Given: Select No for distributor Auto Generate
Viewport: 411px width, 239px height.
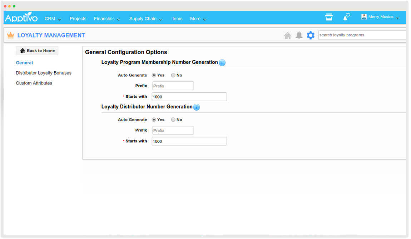Looking at the screenshot, I should pyautogui.click(x=173, y=120).
